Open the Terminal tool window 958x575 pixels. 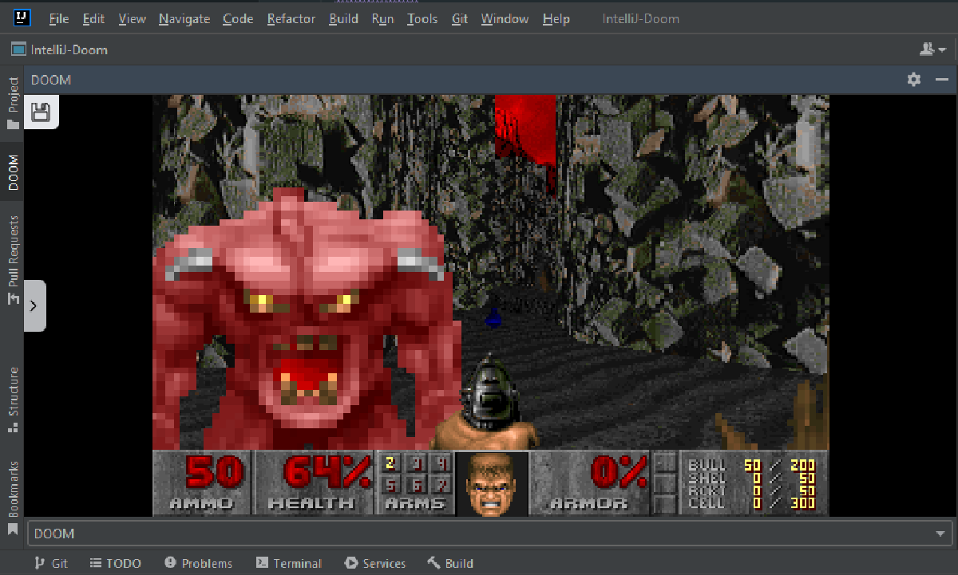tap(288, 563)
